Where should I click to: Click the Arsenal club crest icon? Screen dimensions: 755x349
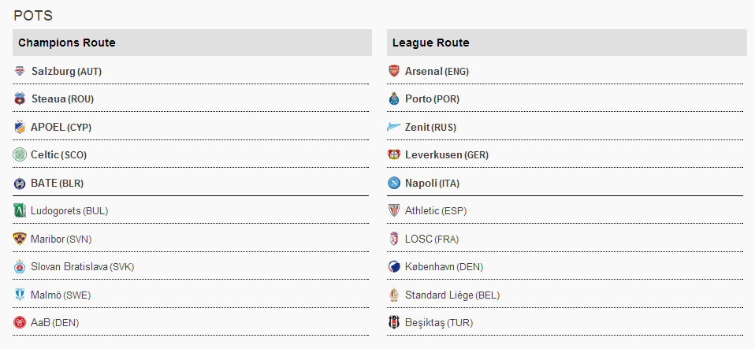[x=394, y=71]
